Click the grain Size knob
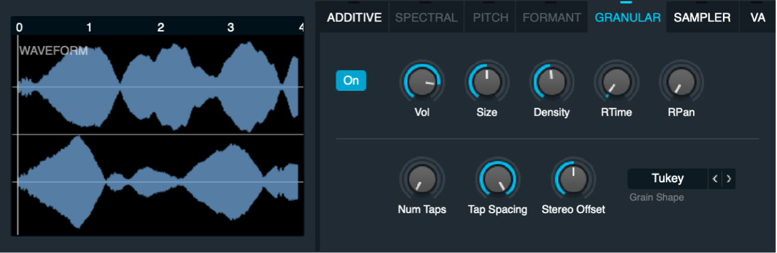This screenshot has width=777, height=253. point(486,83)
